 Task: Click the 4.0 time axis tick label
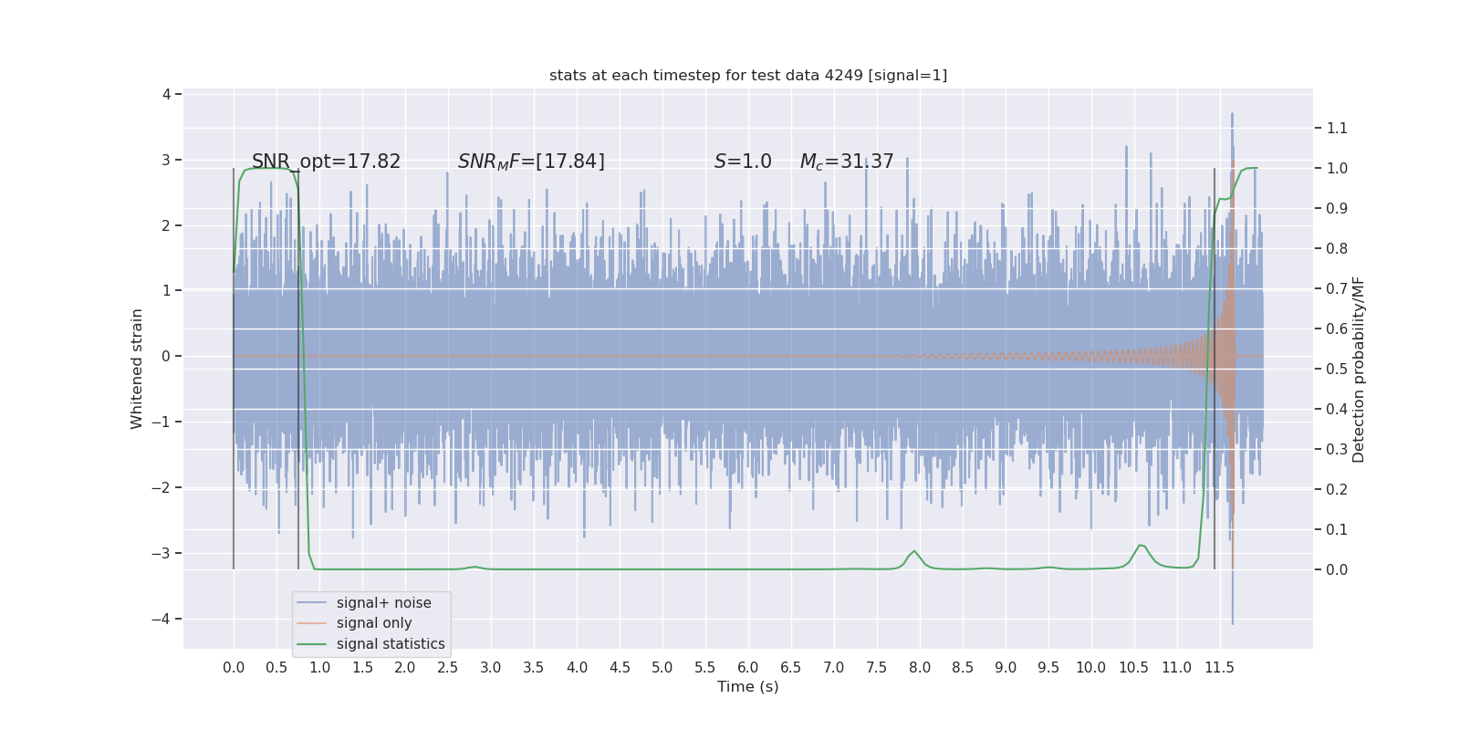coord(577,667)
